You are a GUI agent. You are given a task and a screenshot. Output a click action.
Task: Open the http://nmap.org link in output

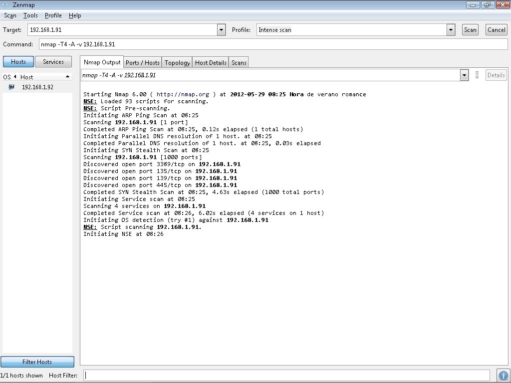[183, 94]
